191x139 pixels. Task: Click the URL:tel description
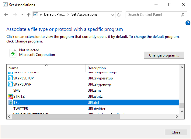point(93,103)
